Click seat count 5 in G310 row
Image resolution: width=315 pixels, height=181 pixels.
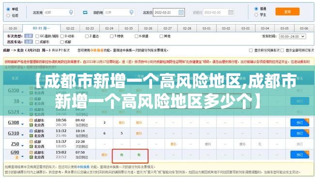[122, 133]
